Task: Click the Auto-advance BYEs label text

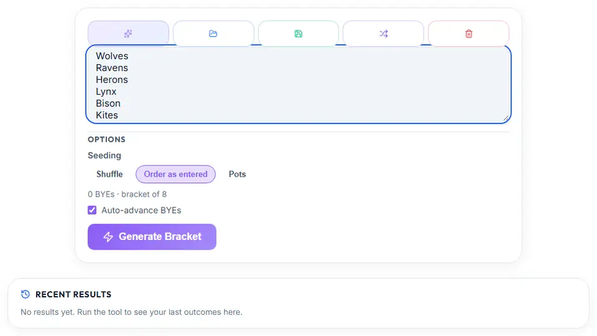Action: [141, 210]
